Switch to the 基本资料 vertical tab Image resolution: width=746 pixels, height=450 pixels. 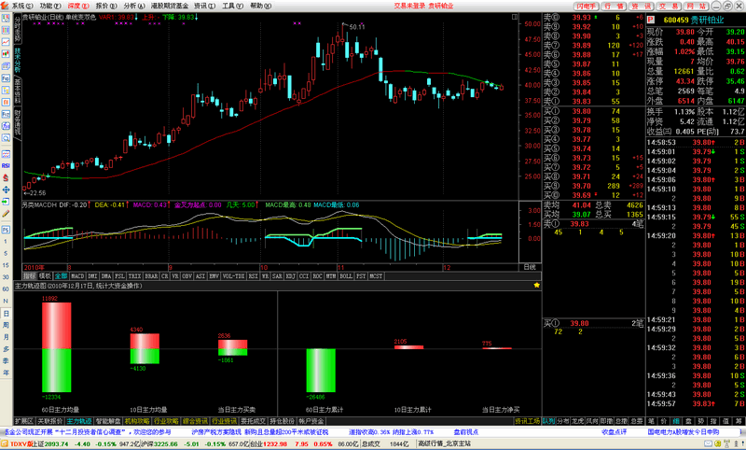[18, 91]
